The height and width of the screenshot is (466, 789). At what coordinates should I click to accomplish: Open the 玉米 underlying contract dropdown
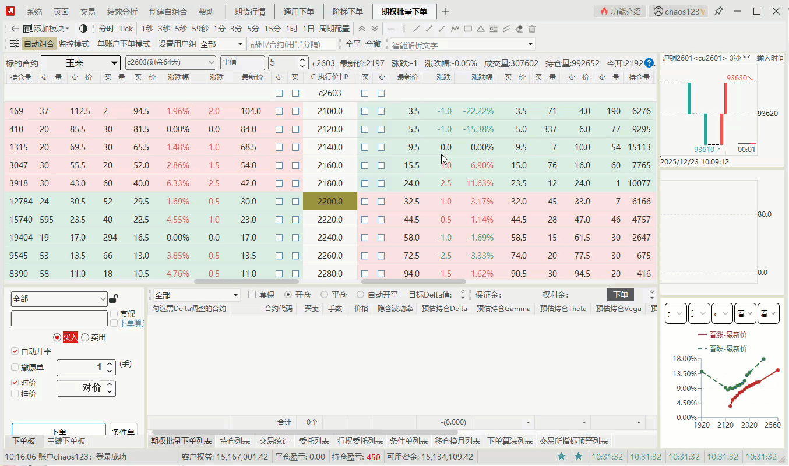(80, 63)
